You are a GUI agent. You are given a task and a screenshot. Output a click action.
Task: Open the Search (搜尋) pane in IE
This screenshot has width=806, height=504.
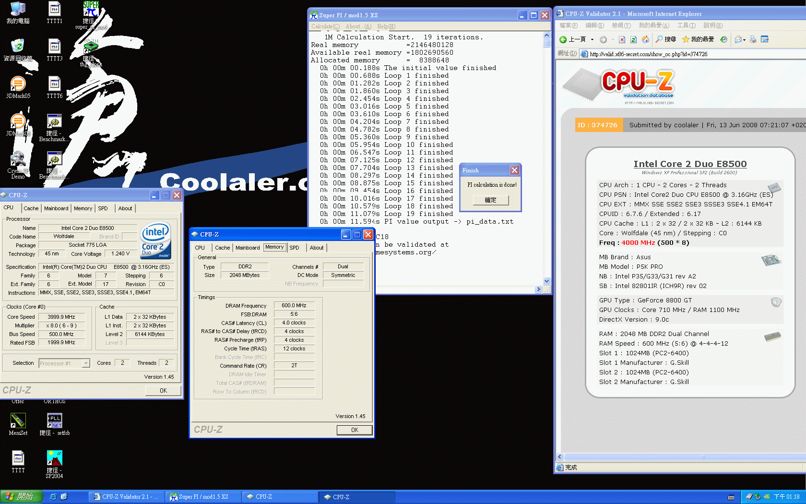[x=666, y=39]
